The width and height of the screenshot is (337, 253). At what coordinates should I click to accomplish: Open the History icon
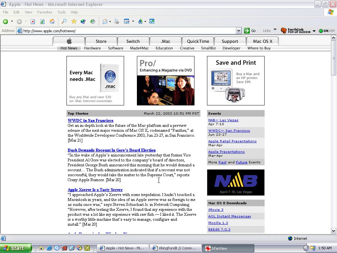coord(93,21)
